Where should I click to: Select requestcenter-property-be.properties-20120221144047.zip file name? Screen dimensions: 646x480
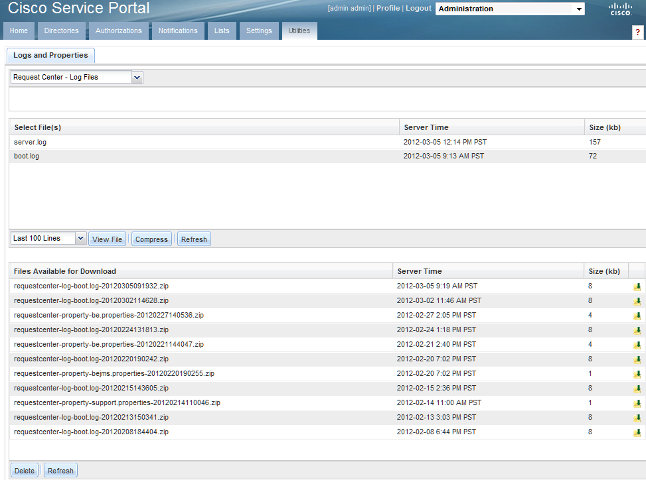click(x=109, y=344)
